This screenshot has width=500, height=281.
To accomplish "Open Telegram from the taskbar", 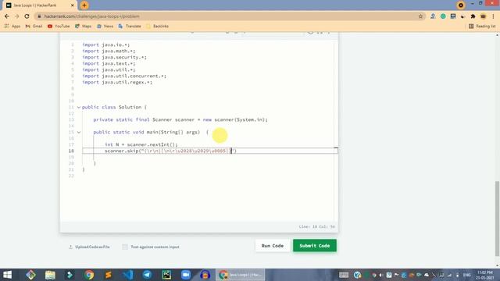I will tap(147, 275).
